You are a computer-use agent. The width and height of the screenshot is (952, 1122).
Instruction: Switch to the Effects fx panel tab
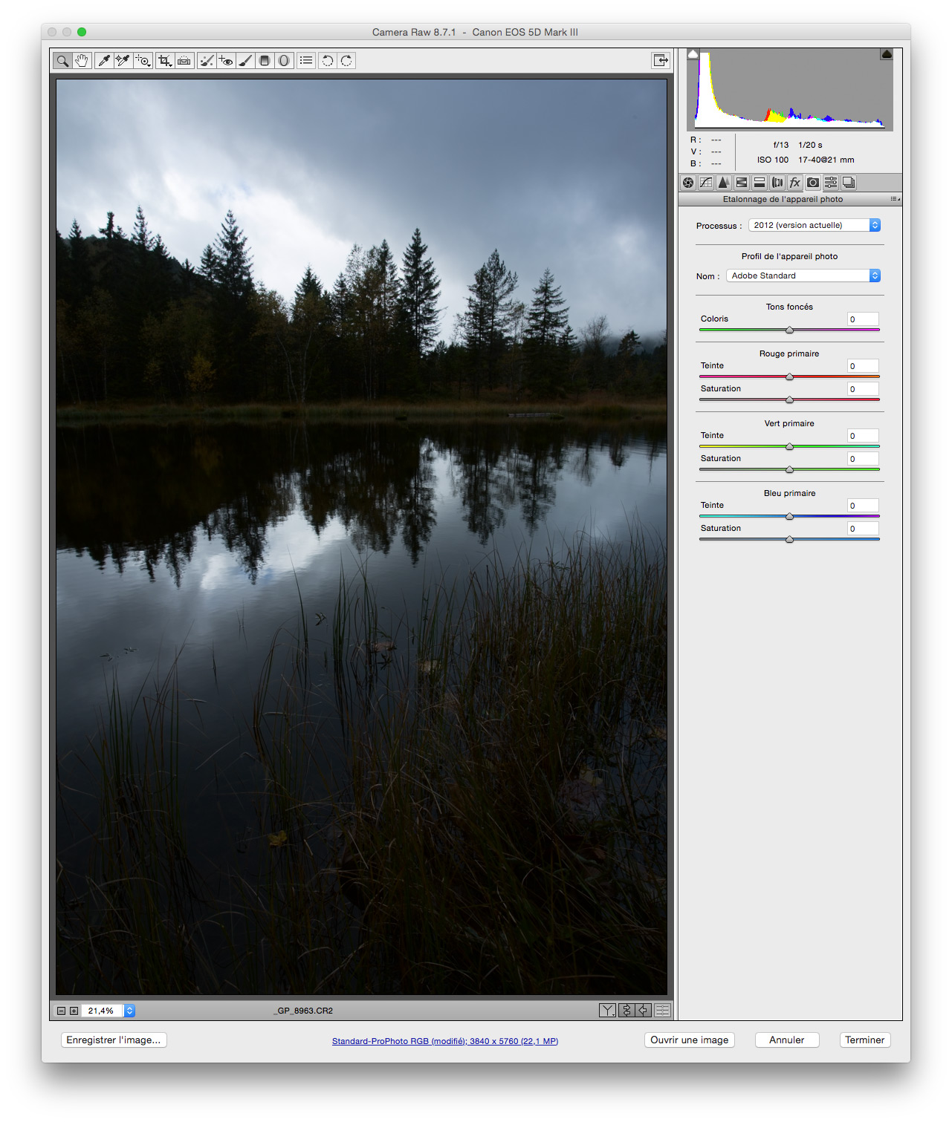795,183
